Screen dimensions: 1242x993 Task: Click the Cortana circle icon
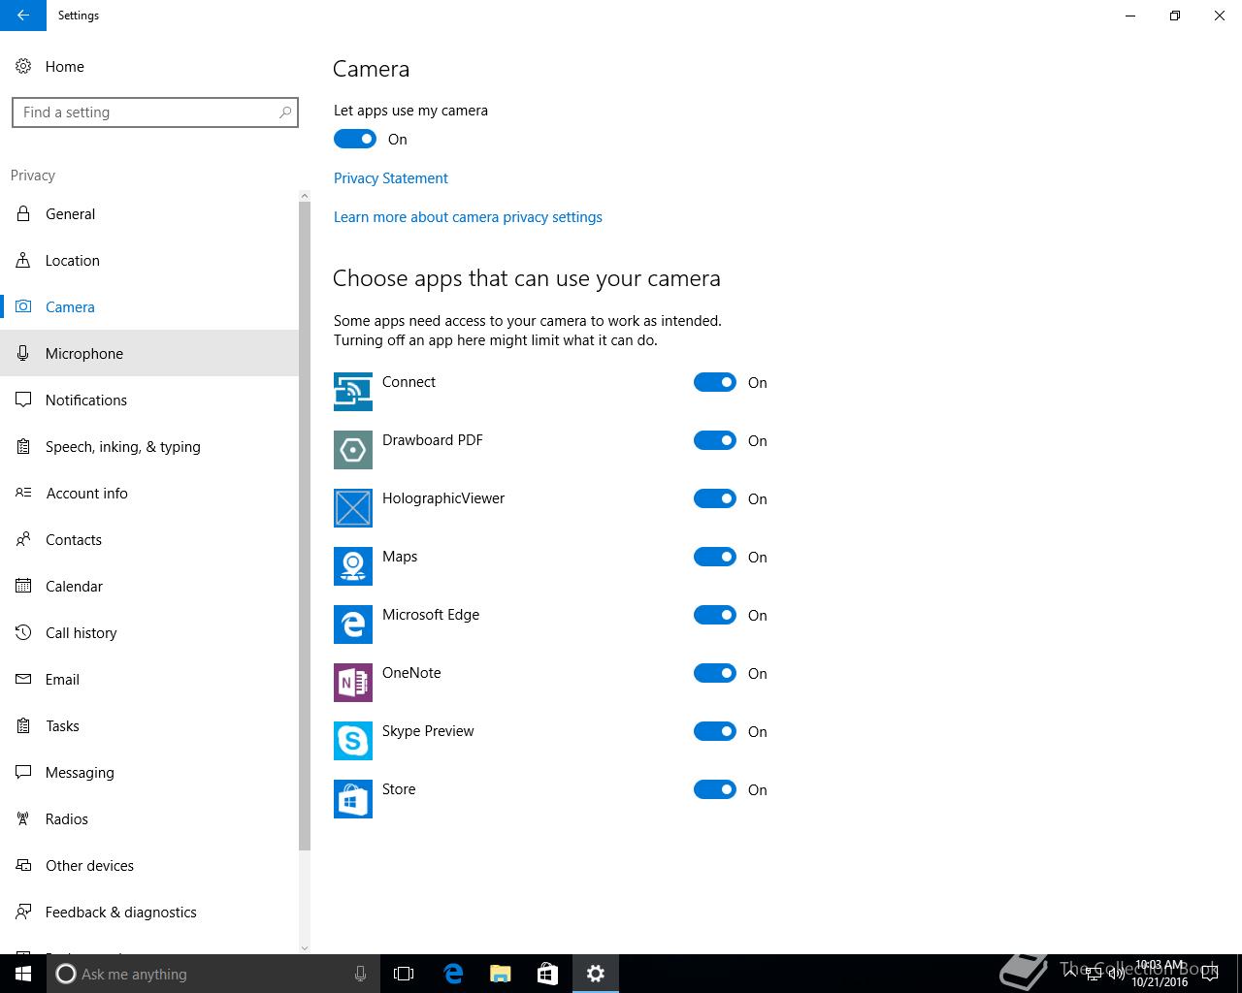[66, 974]
